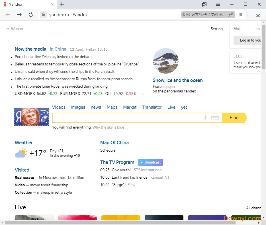
Task: Click the weather cloud-sun icon
Action: coord(21,153)
